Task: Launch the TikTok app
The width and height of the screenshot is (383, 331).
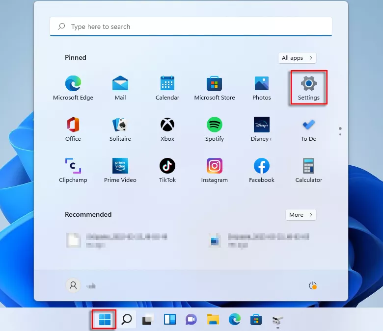Action: pos(167,170)
